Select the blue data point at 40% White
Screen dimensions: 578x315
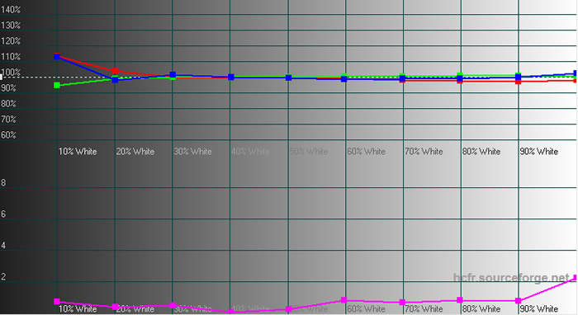(x=230, y=77)
